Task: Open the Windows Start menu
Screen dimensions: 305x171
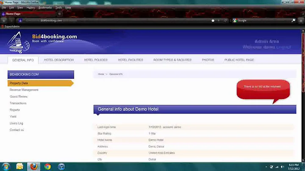Action: tap(6, 167)
